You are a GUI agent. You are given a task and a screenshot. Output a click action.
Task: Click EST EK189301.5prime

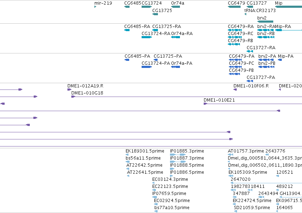(x=145, y=151)
